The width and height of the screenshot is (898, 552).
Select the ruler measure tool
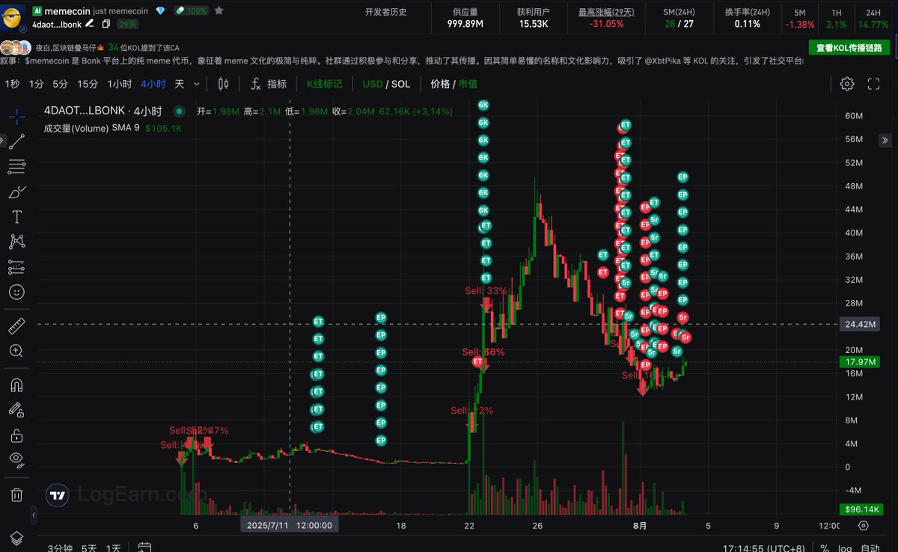point(16,325)
